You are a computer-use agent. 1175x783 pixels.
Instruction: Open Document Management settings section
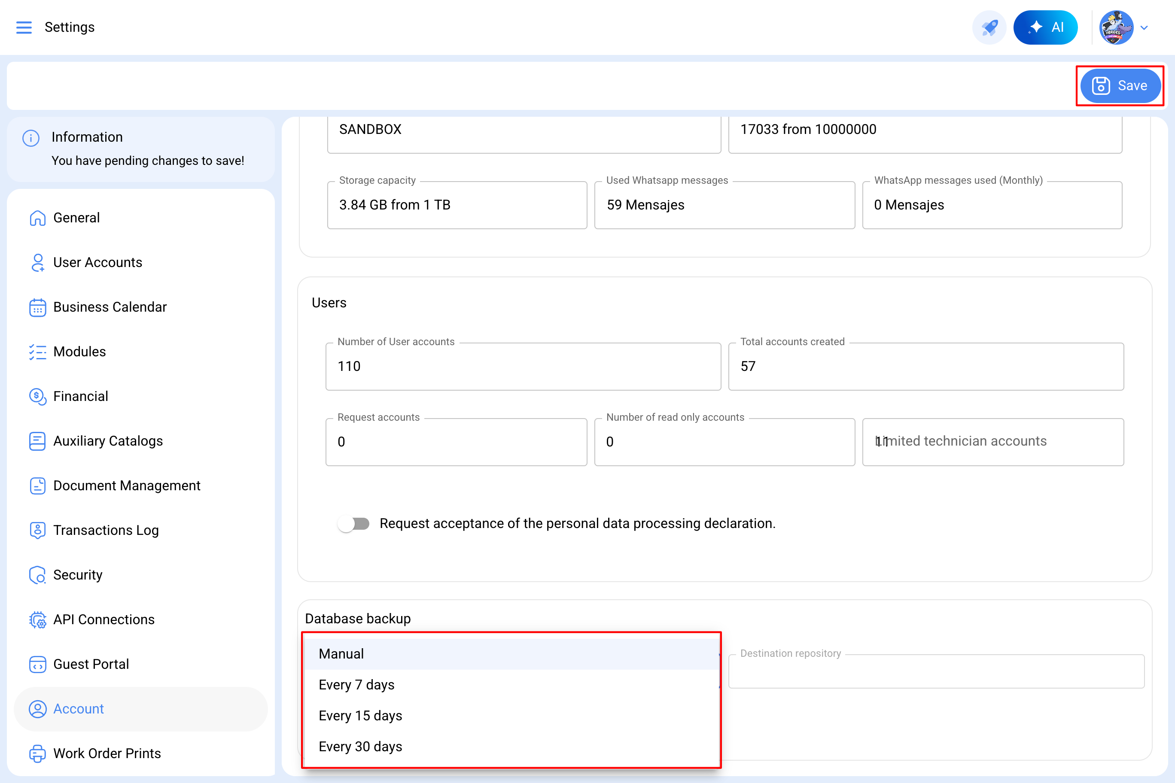tap(126, 486)
